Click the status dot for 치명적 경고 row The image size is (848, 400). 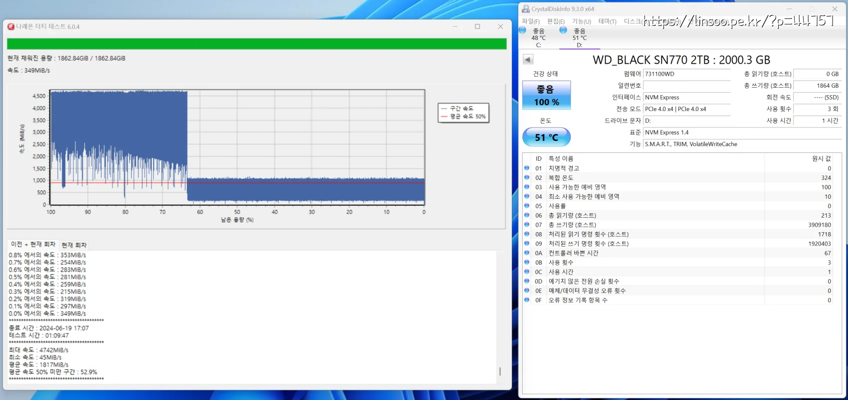[x=527, y=168]
